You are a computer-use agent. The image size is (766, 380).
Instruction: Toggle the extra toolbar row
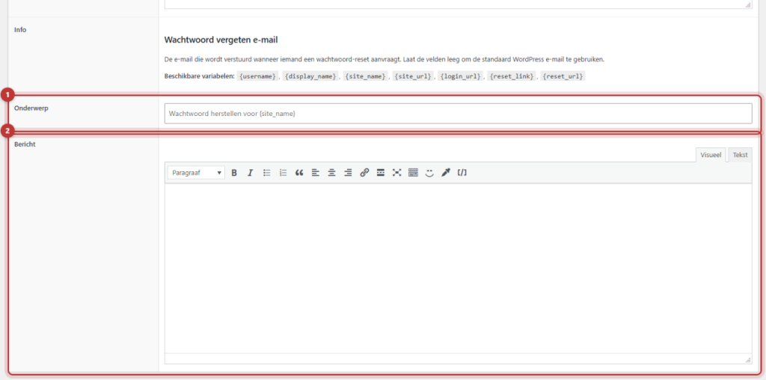pyautogui.click(x=413, y=172)
